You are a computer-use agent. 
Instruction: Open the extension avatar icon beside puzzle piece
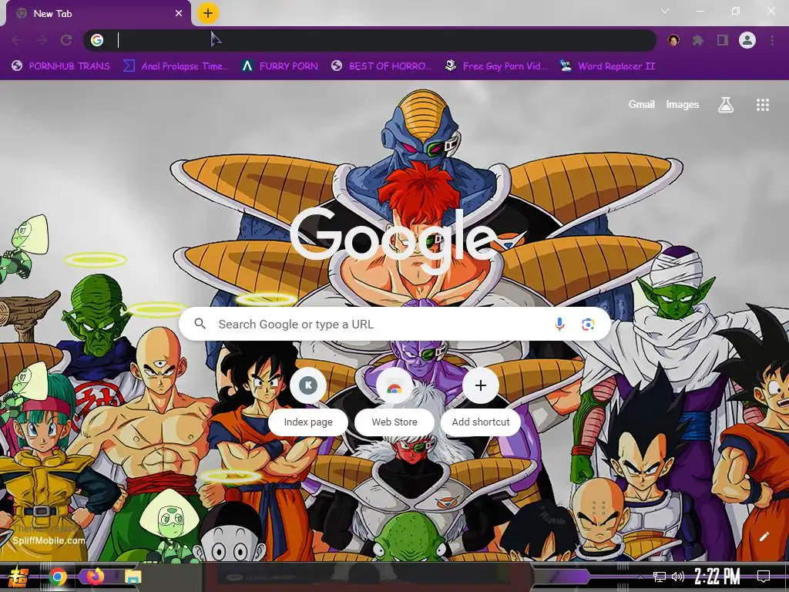[673, 40]
